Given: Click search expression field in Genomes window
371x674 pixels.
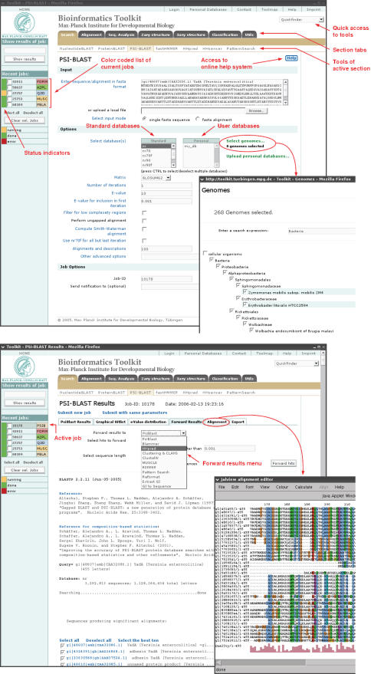Looking at the screenshot, I should point(322,231).
